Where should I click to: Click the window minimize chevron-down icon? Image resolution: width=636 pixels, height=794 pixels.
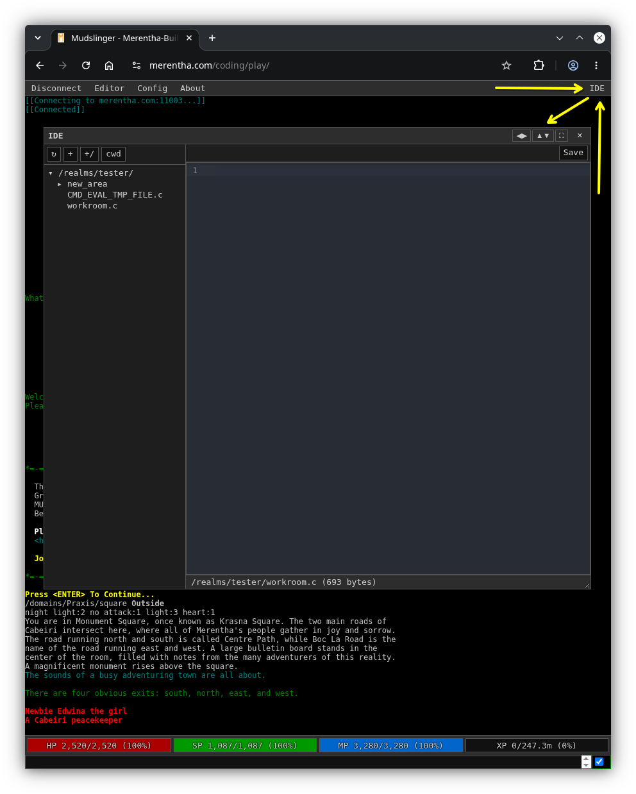click(560, 38)
